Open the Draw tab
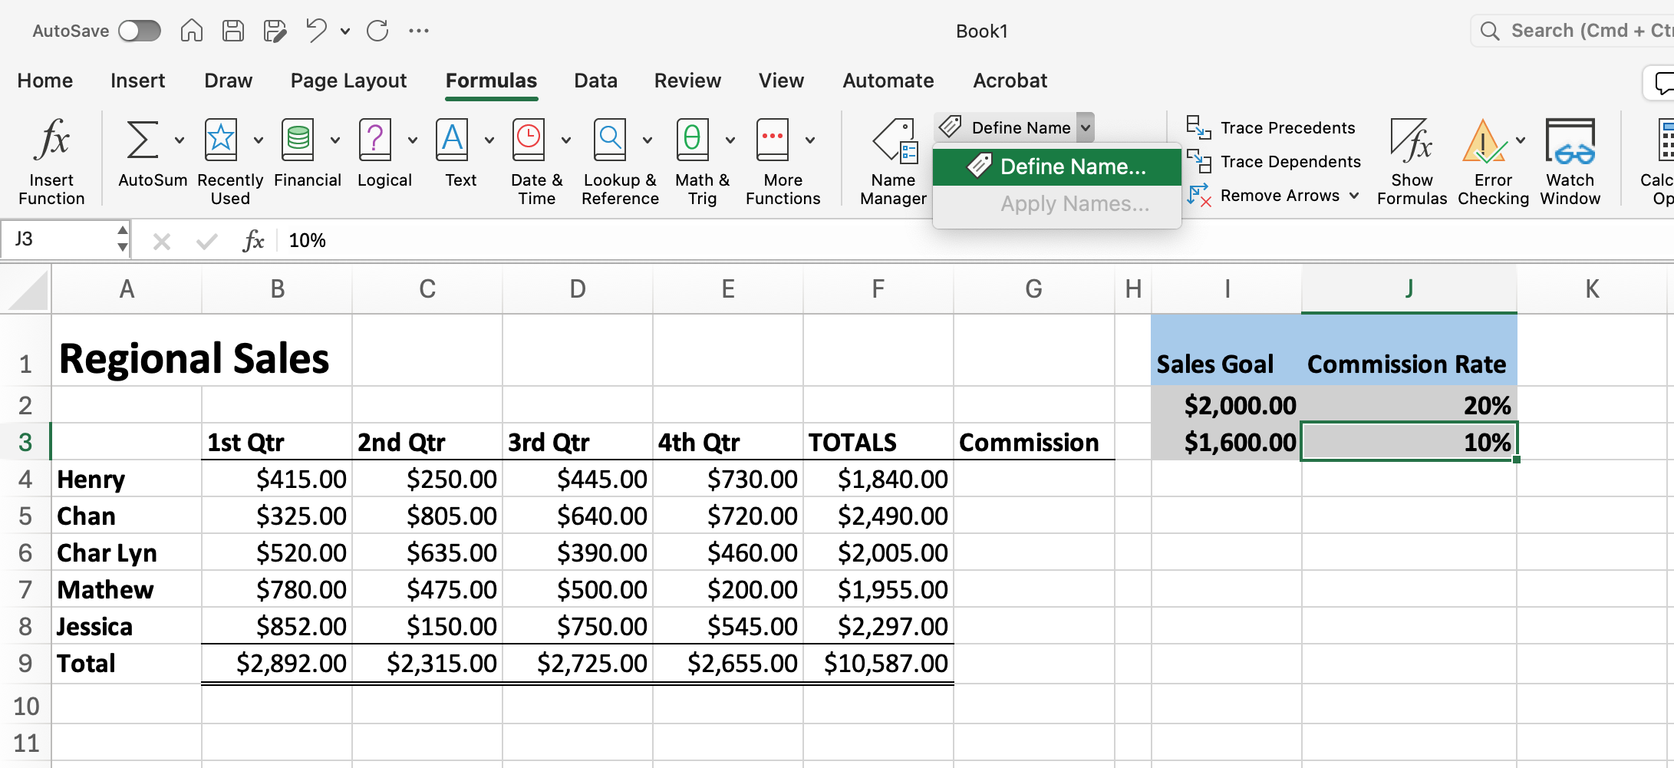Image resolution: width=1674 pixels, height=768 pixels. tap(229, 81)
